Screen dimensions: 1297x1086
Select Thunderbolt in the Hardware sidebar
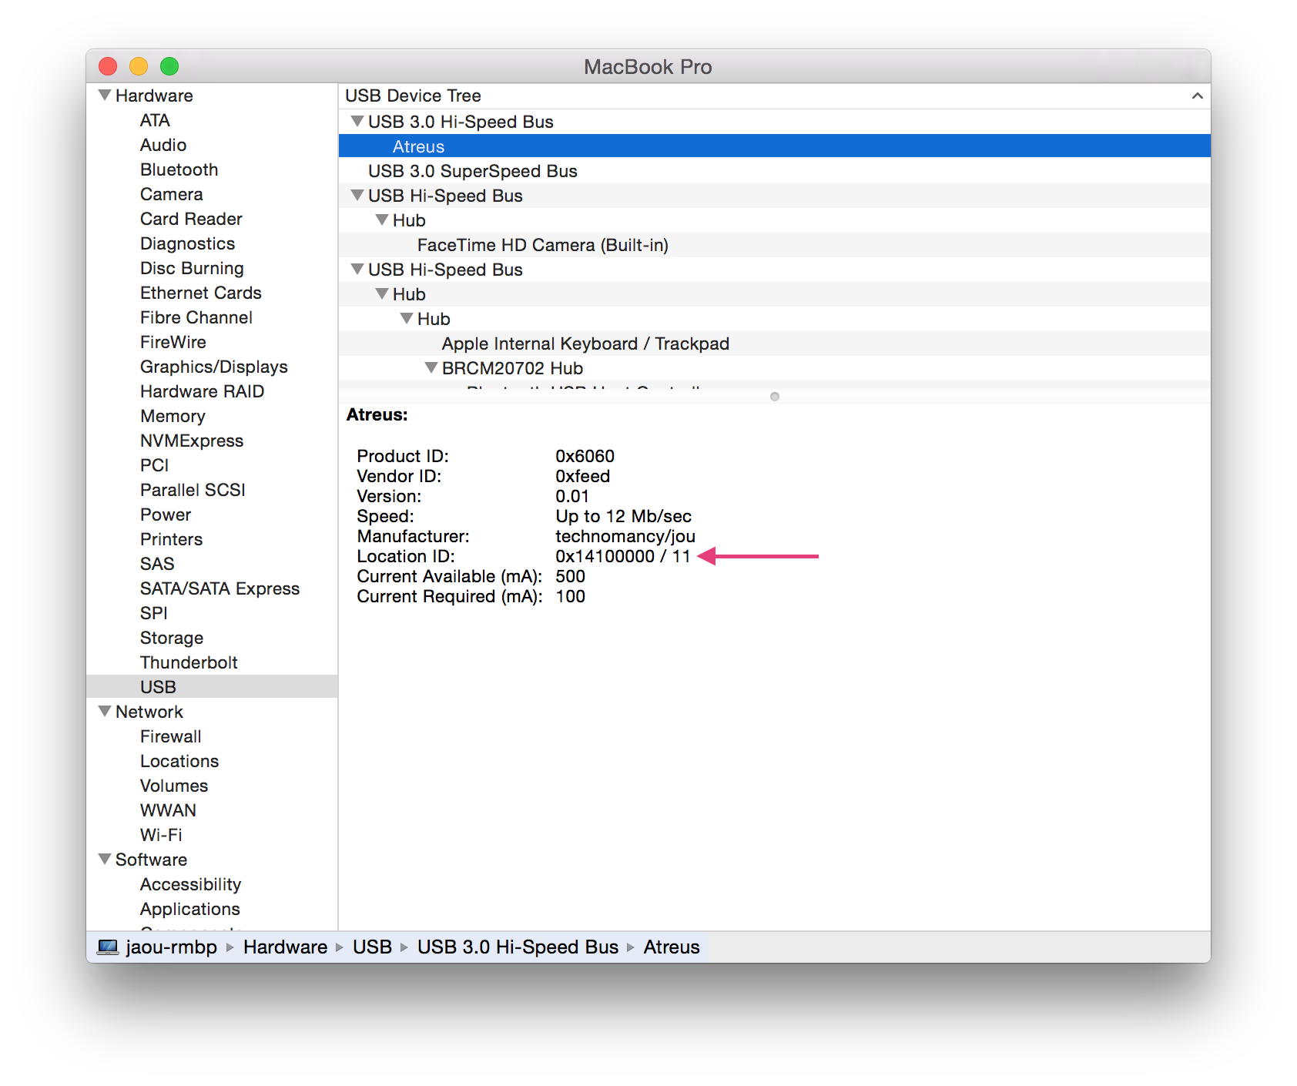pos(188,662)
